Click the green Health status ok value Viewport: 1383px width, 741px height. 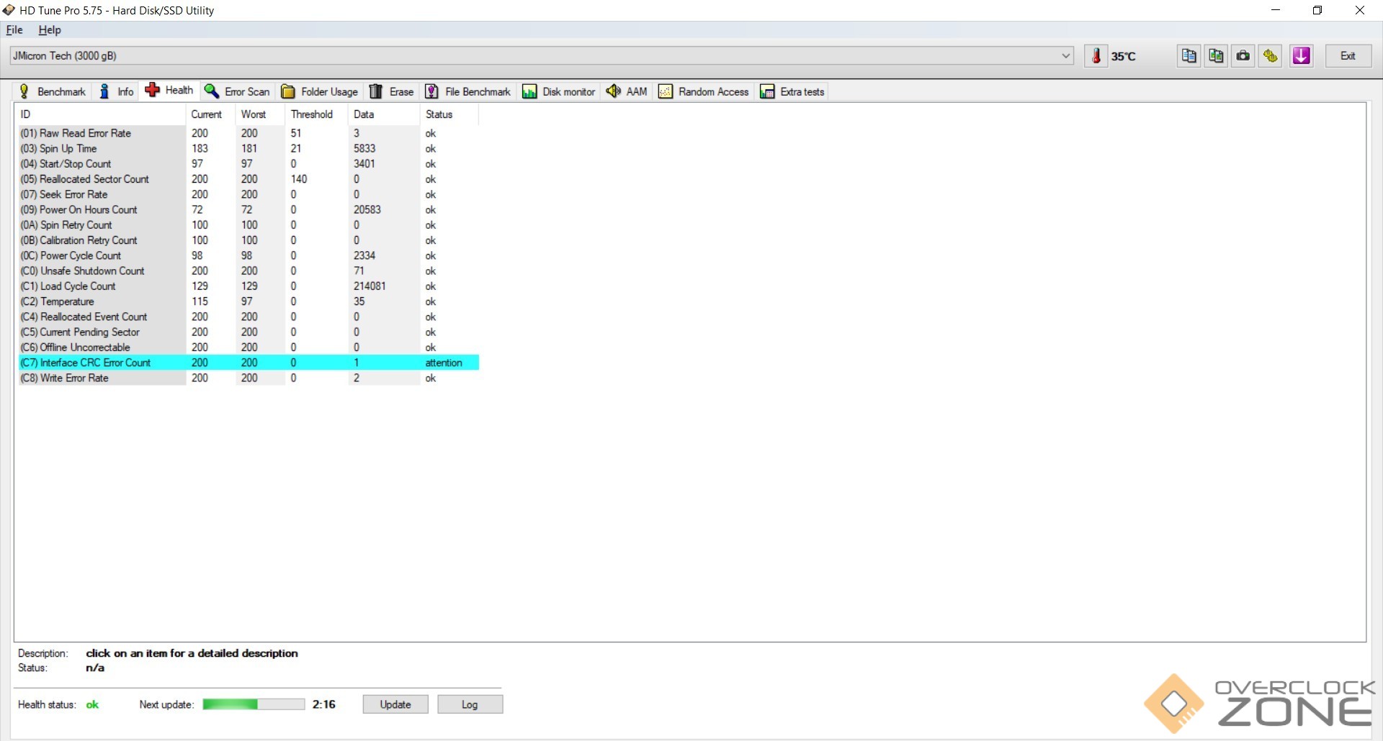92,704
